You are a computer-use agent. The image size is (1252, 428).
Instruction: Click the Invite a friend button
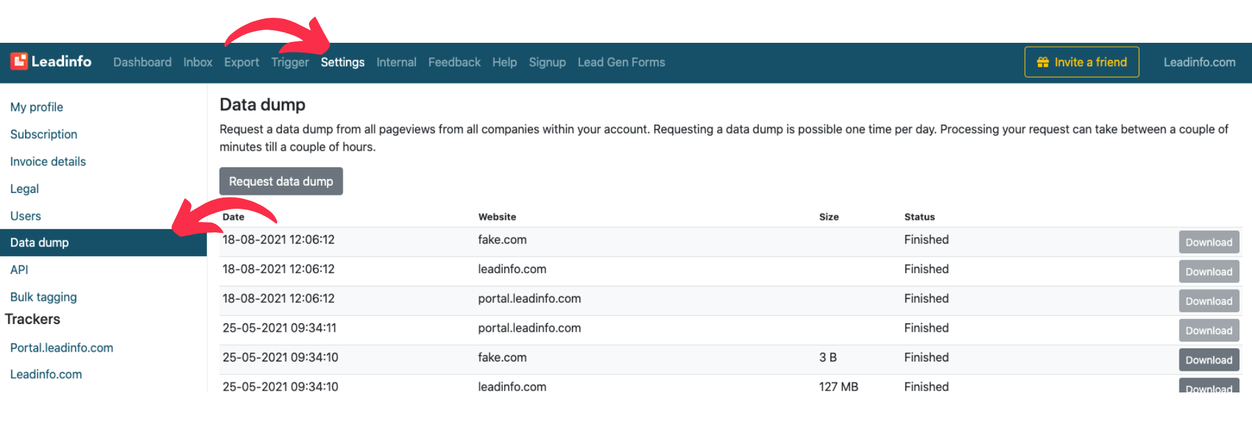(x=1081, y=62)
